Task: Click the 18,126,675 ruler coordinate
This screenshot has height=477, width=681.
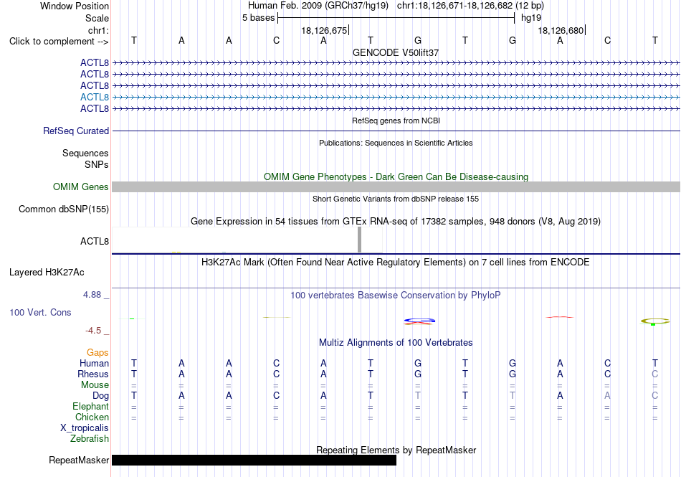Action: [324, 30]
